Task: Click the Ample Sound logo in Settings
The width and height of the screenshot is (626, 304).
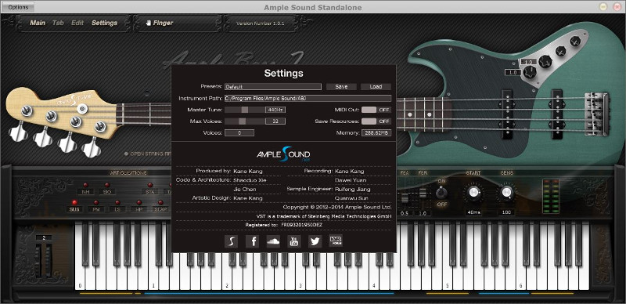Action: (283, 154)
